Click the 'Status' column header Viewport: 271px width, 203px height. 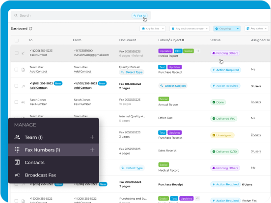215,40
